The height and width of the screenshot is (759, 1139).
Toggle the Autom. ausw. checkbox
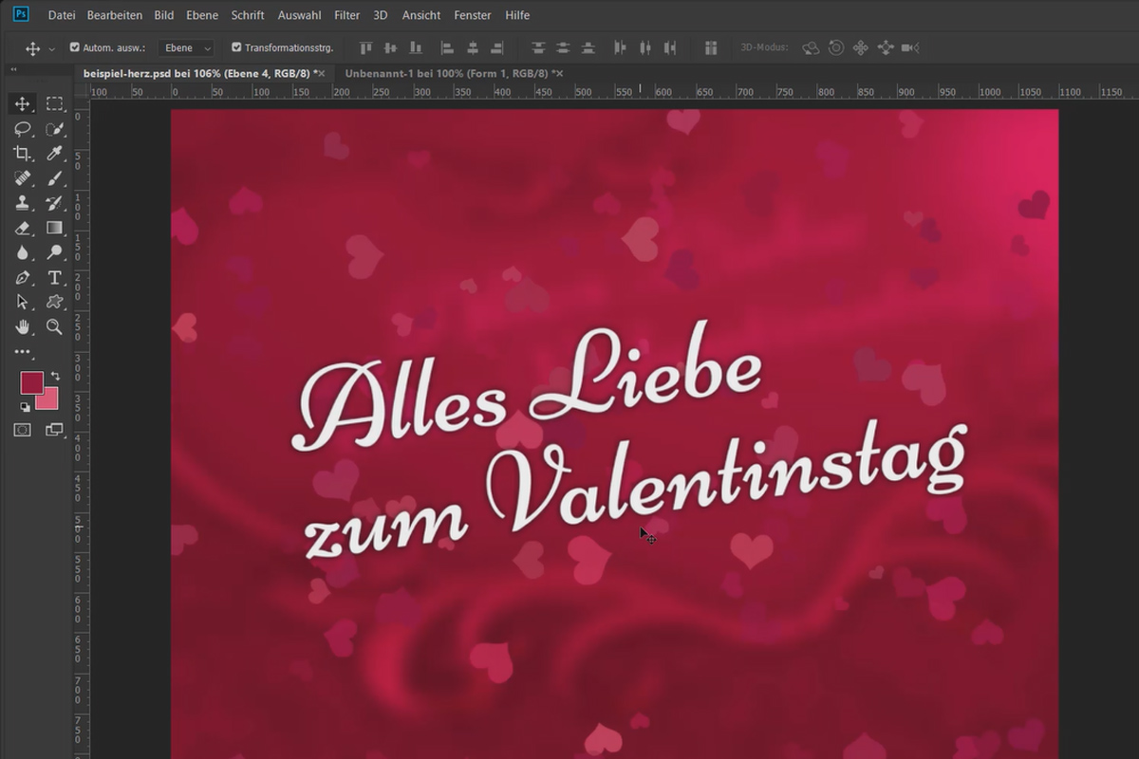pos(75,47)
